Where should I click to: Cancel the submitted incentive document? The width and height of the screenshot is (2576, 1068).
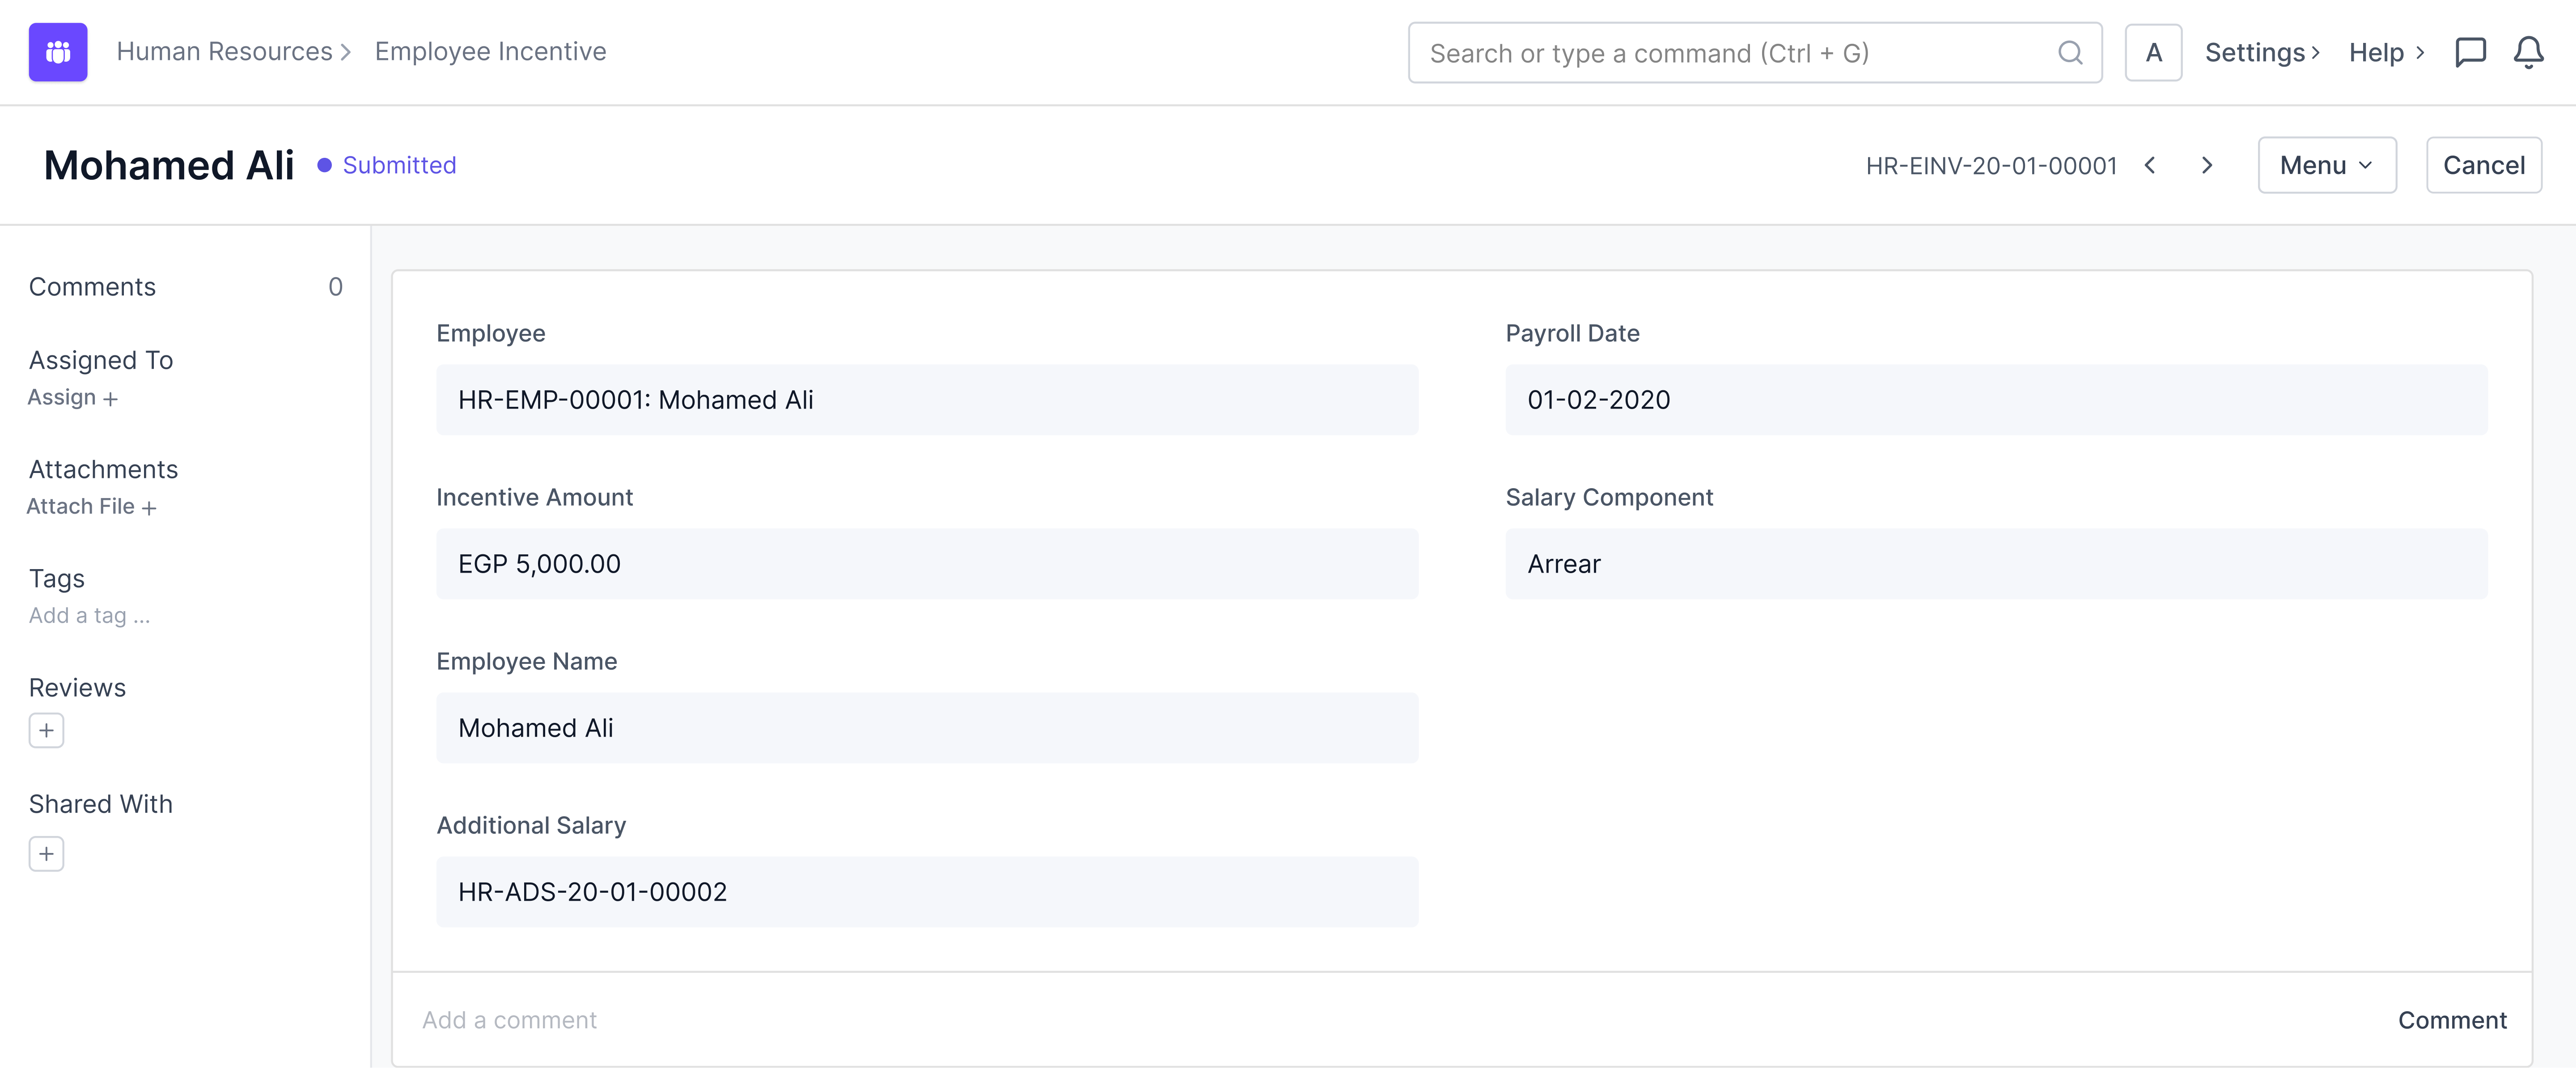(x=2483, y=165)
